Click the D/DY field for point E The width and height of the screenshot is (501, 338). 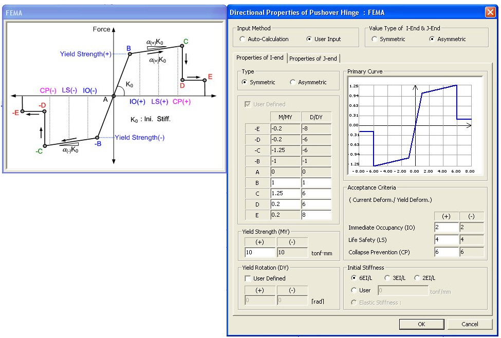(x=316, y=215)
